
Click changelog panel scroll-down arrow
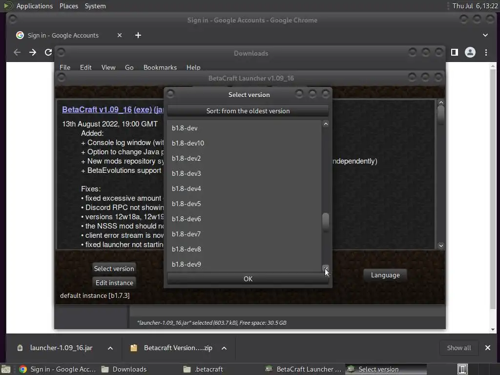(x=441, y=246)
